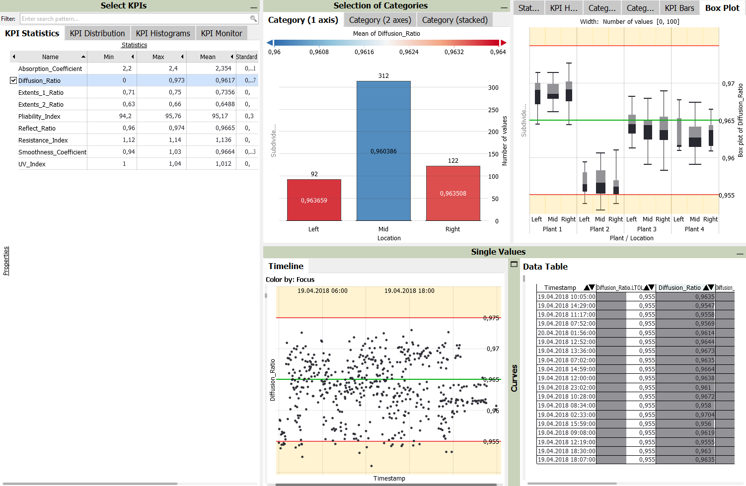The image size is (746, 486).
Task: Select the KPI Bars tab
Action: 679,8
